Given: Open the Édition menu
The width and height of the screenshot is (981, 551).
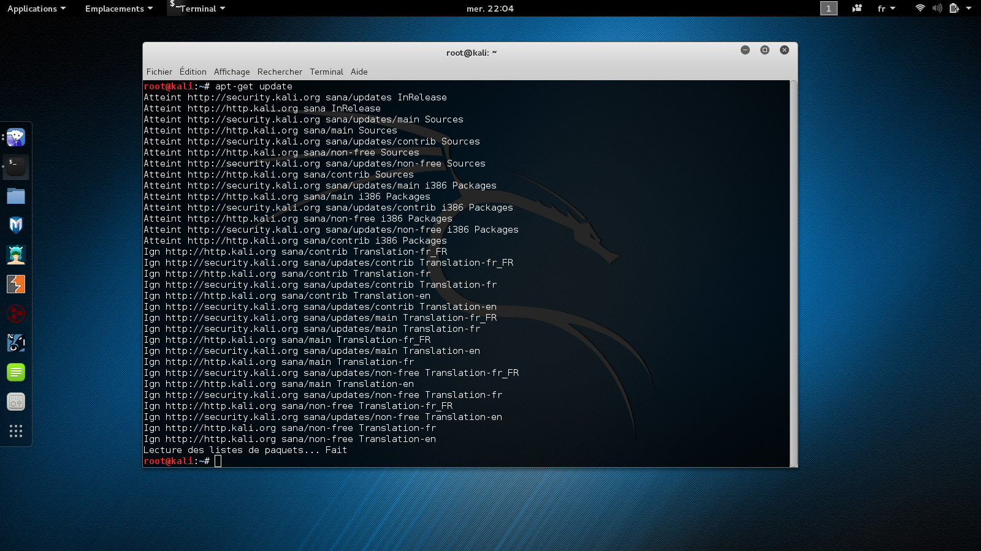Looking at the screenshot, I should pyautogui.click(x=193, y=72).
